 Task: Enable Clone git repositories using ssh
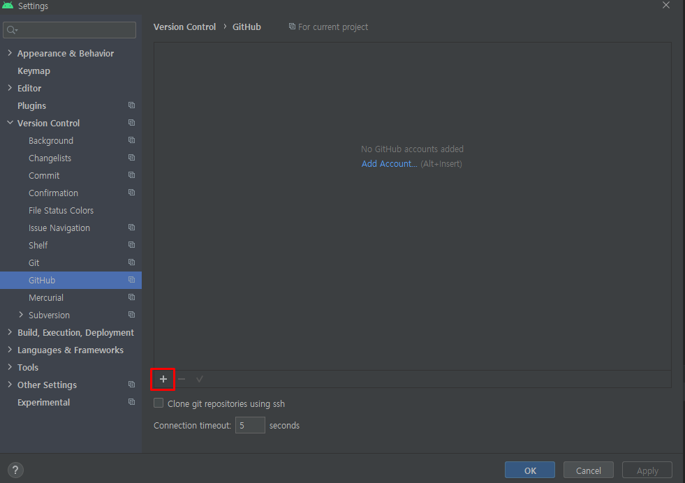159,403
